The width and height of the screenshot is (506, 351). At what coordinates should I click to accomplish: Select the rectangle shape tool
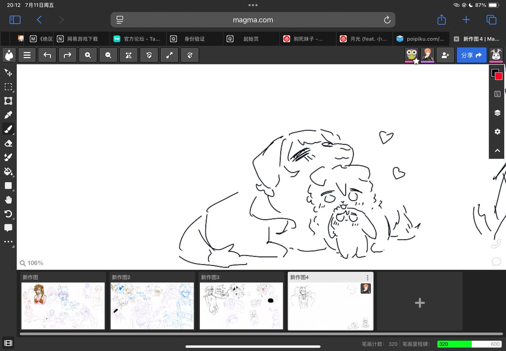pyautogui.click(x=8, y=186)
